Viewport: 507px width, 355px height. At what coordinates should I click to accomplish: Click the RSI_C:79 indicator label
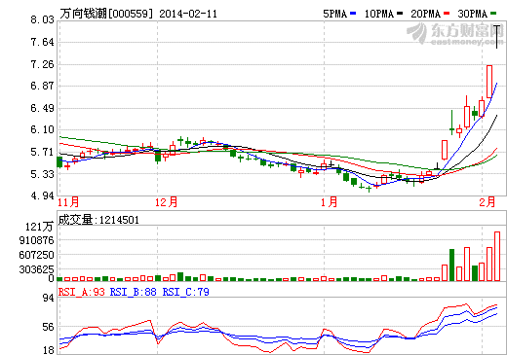click(x=186, y=292)
